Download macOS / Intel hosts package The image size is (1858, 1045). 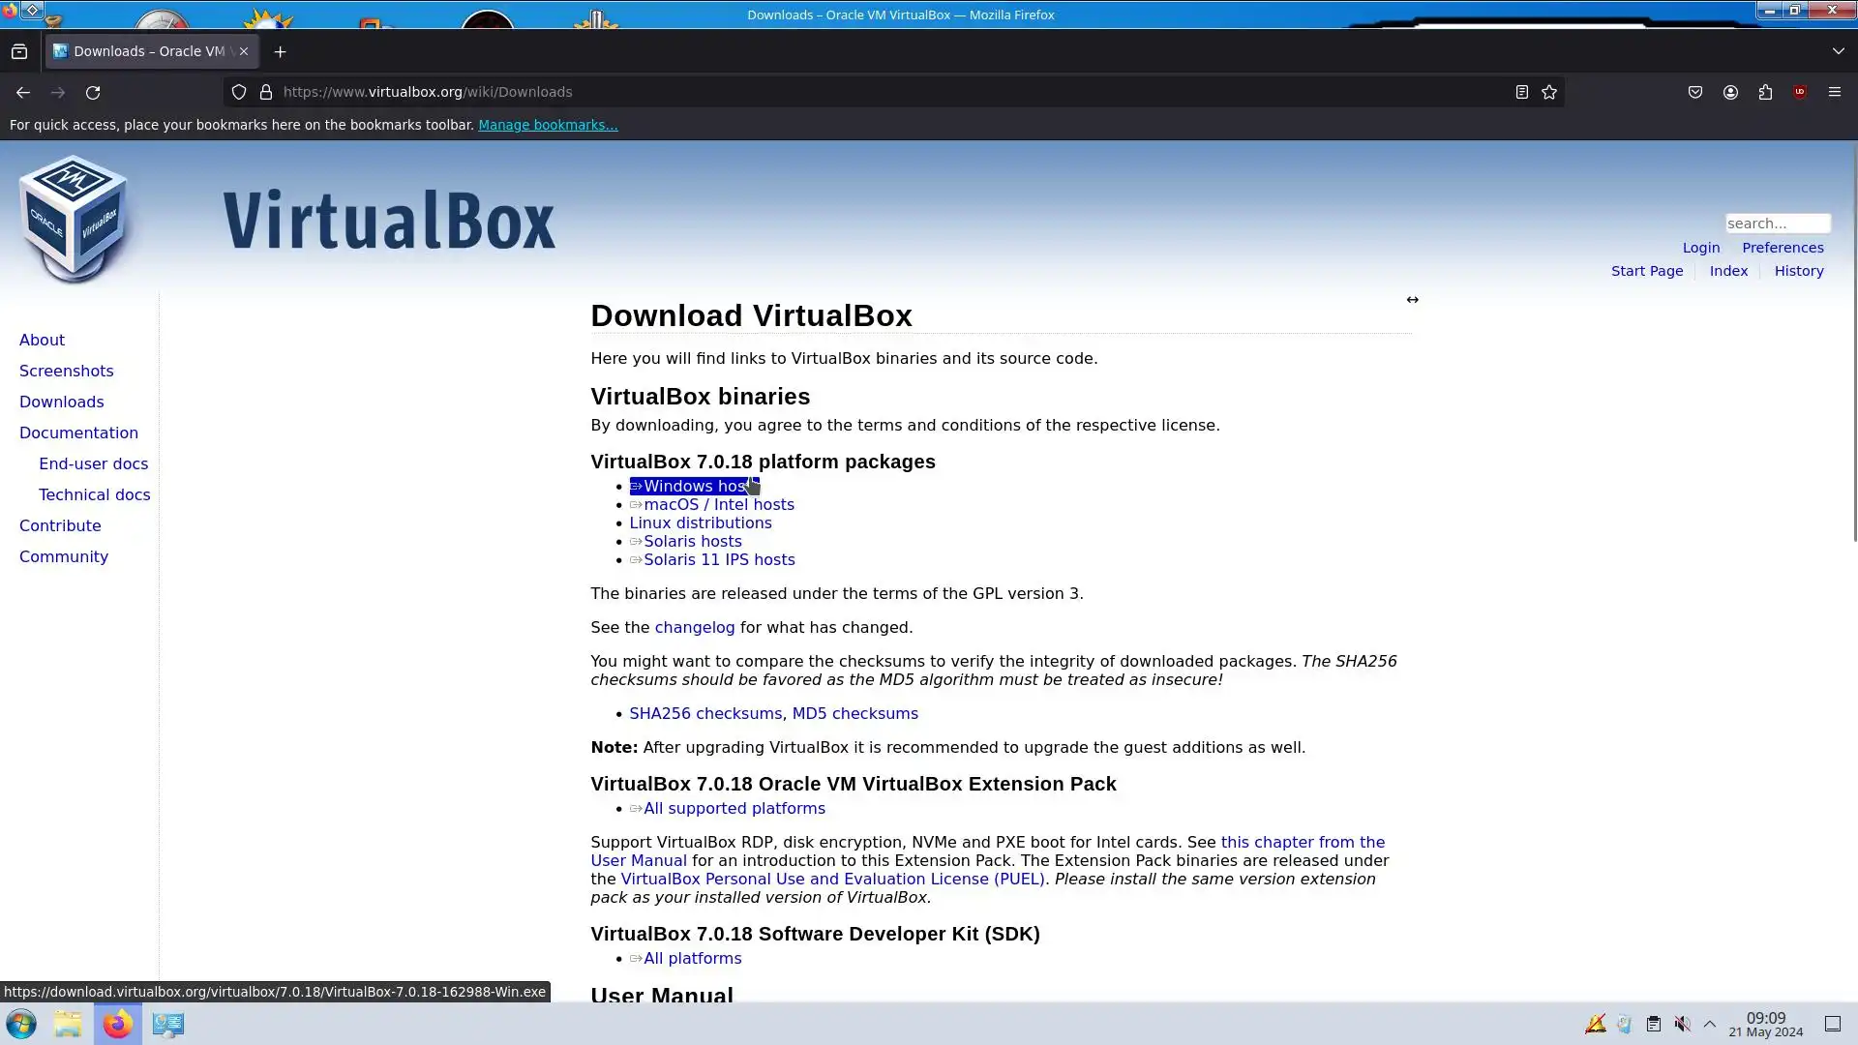coord(718,504)
